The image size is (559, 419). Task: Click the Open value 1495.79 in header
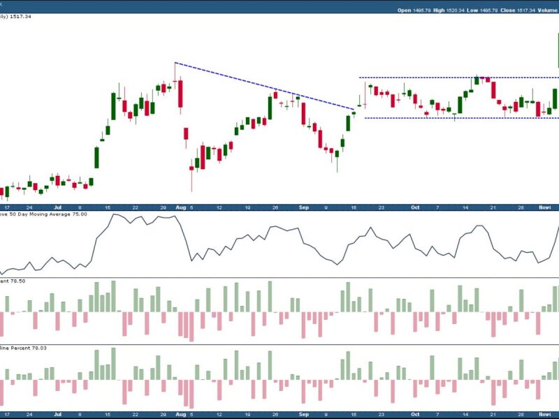[x=422, y=10]
